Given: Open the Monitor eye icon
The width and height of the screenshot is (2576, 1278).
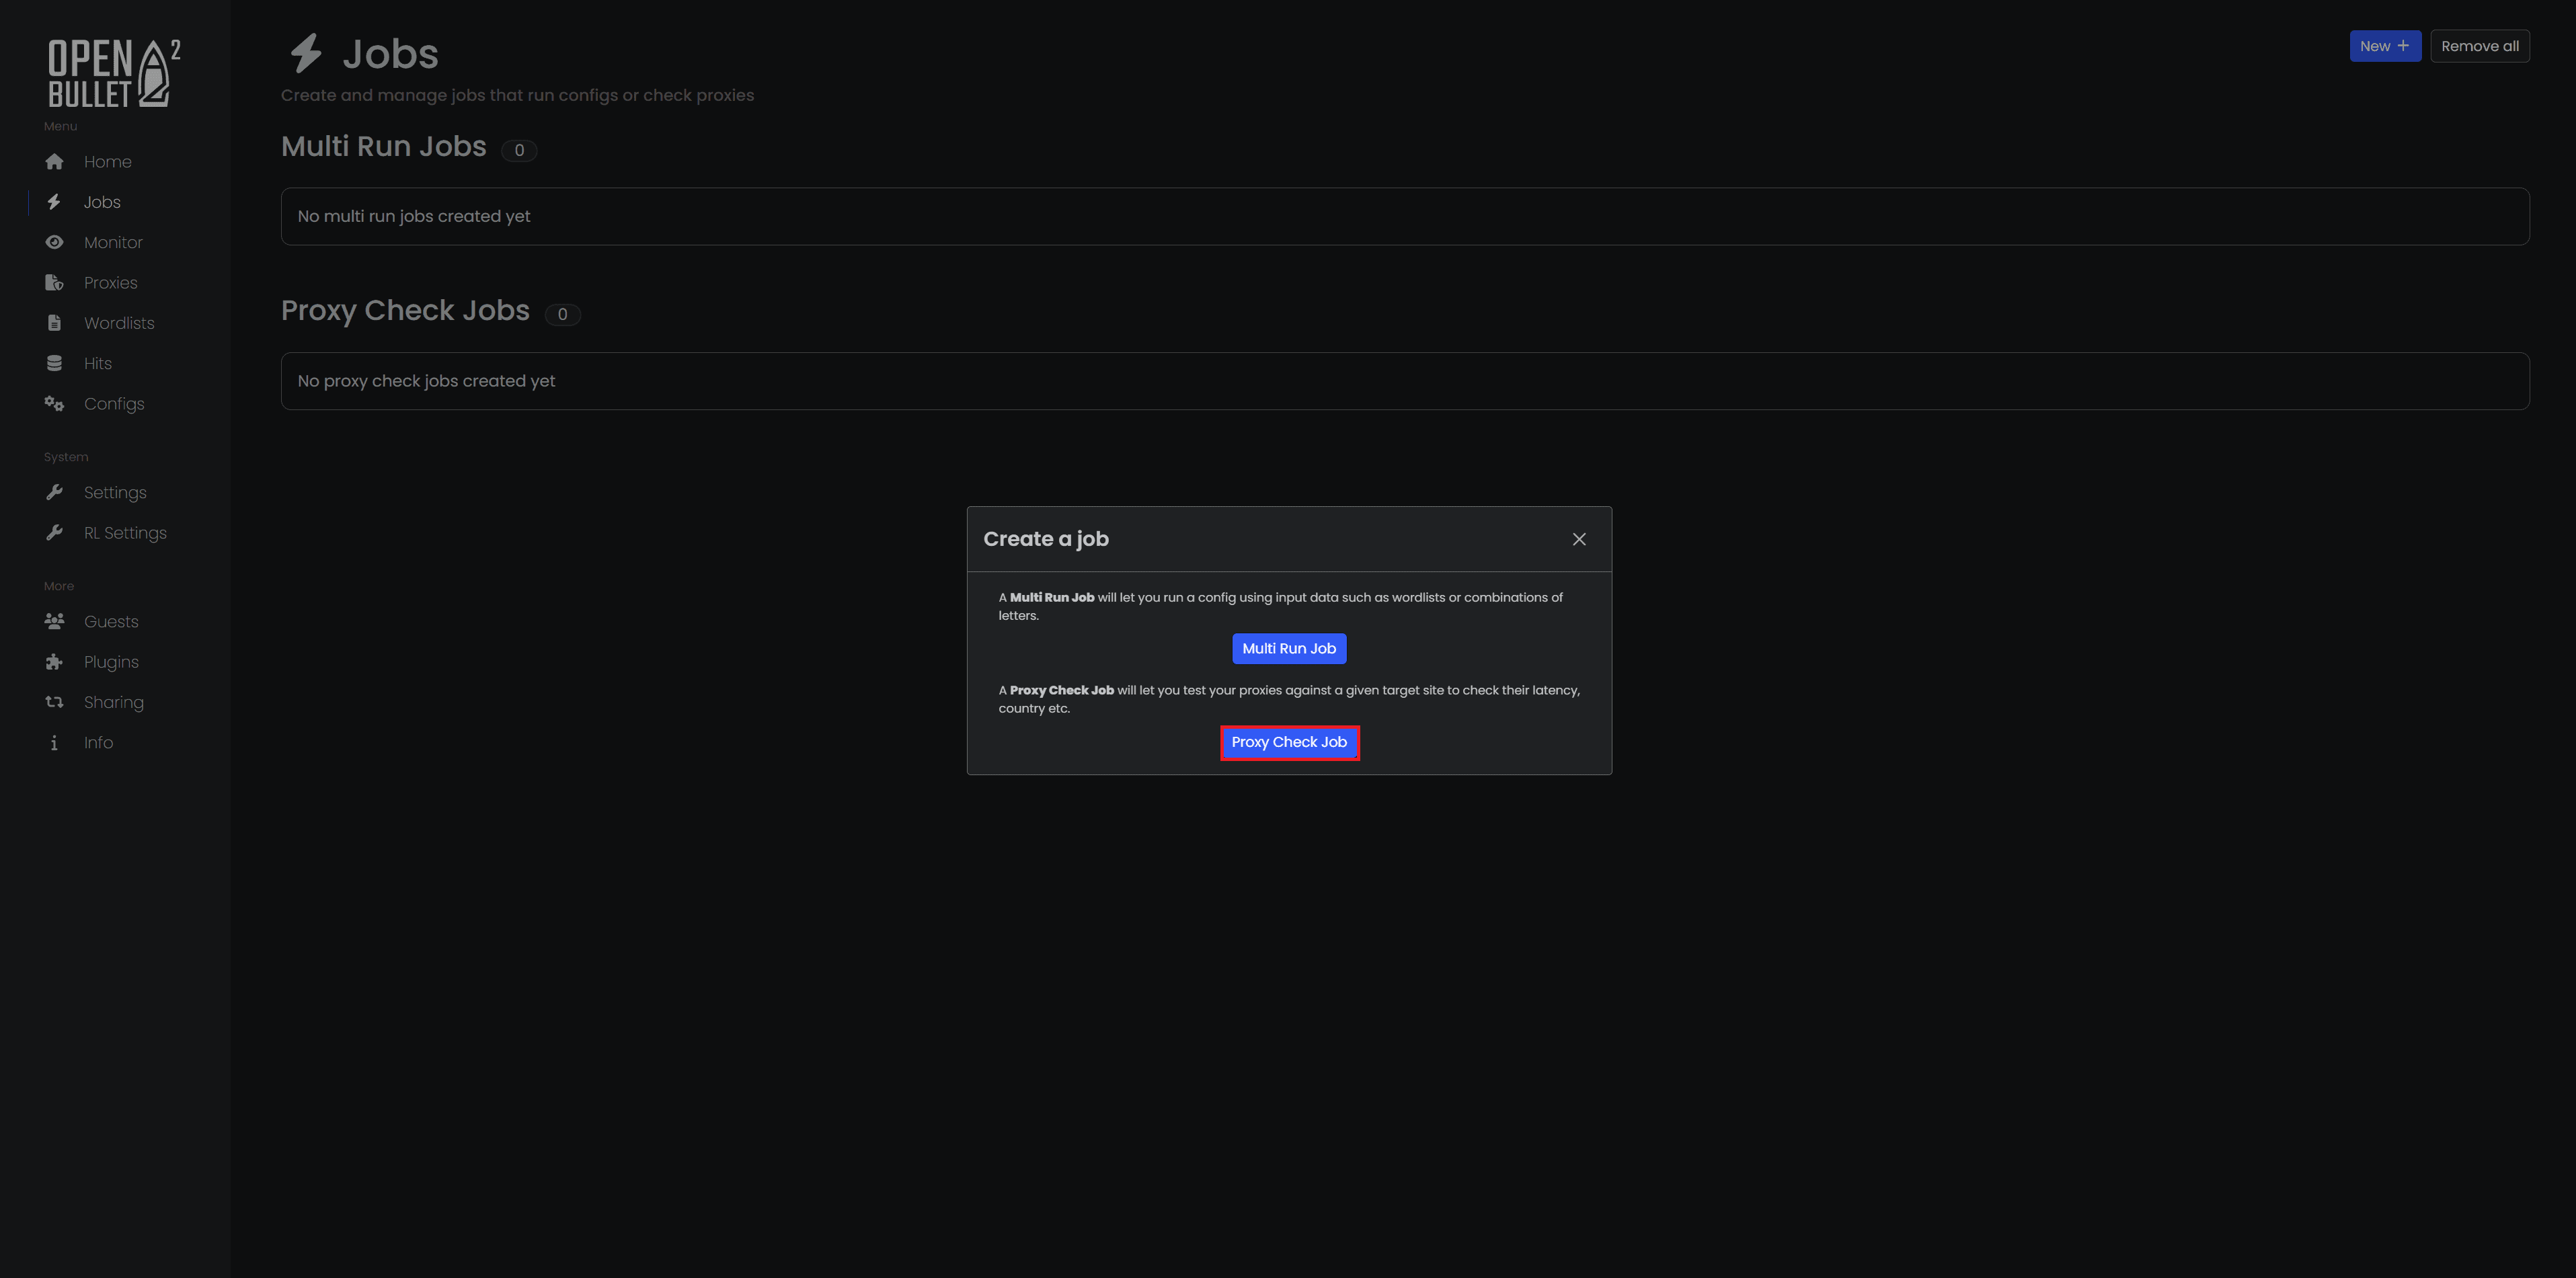Looking at the screenshot, I should (54, 242).
